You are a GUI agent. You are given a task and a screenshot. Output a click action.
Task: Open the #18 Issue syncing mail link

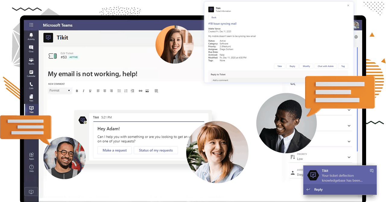coord(222,24)
